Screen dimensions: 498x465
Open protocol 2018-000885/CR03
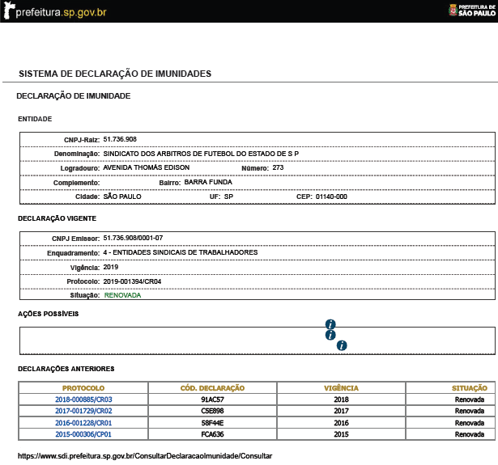[x=83, y=399]
